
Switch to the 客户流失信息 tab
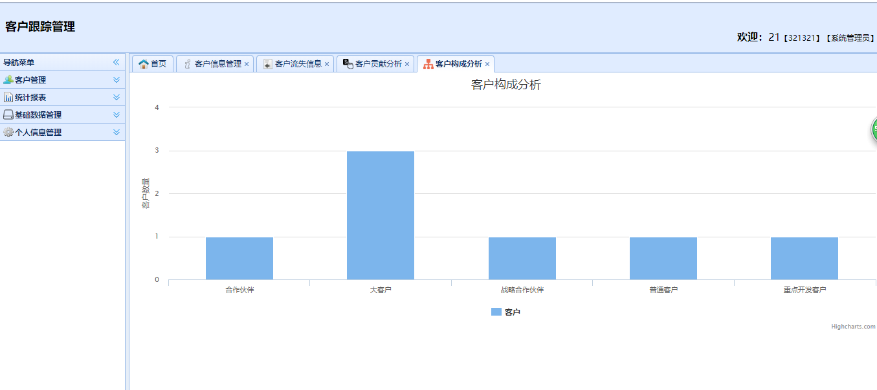298,64
